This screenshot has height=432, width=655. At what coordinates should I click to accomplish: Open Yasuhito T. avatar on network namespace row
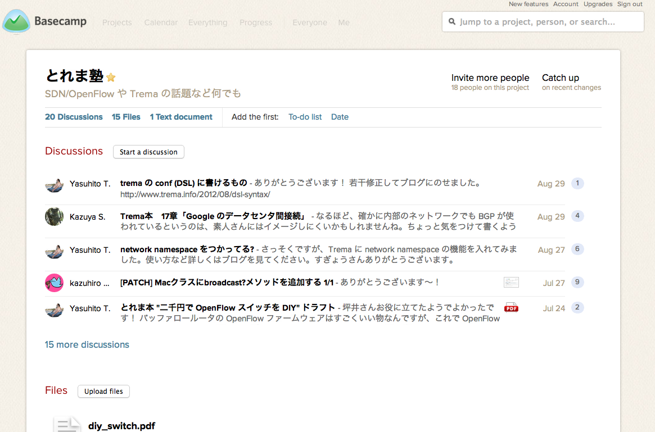pos(55,251)
